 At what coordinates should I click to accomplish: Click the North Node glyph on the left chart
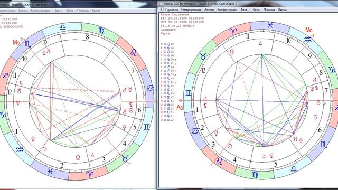pos(78,158)
